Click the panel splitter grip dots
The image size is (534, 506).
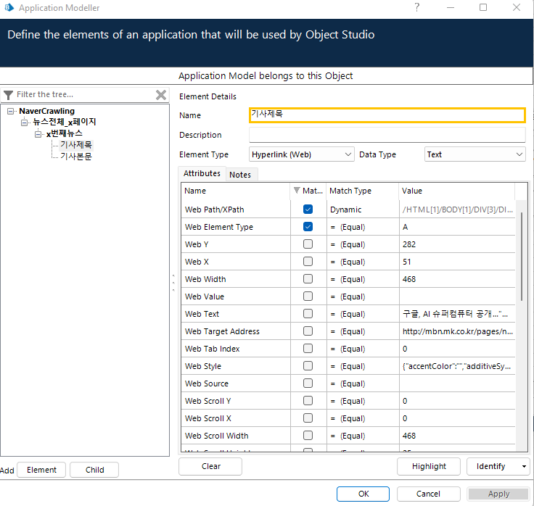pyautogui.click(x=173, y=283)
